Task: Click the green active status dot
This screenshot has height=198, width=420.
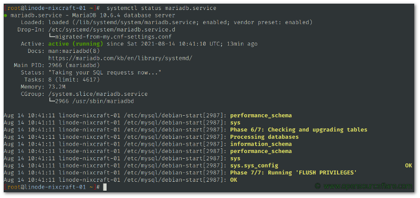Action: (6, 16)
